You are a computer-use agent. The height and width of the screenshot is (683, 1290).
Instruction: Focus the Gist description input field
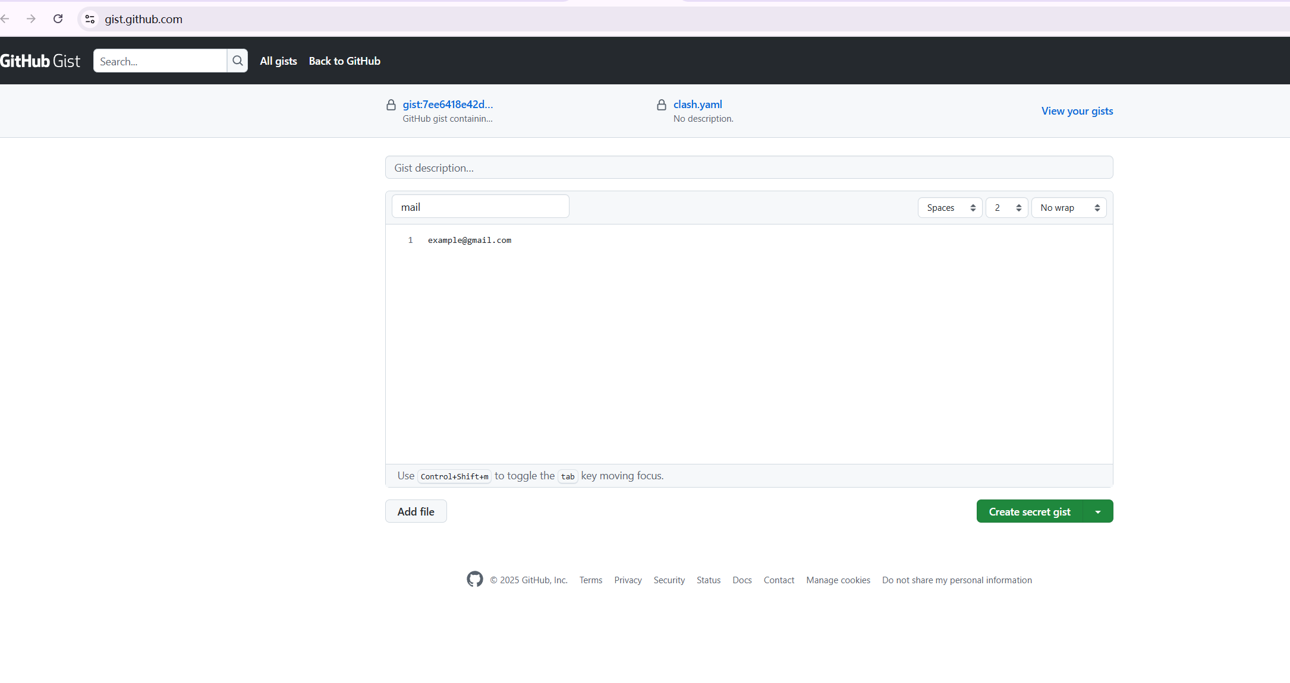point(748,167)
